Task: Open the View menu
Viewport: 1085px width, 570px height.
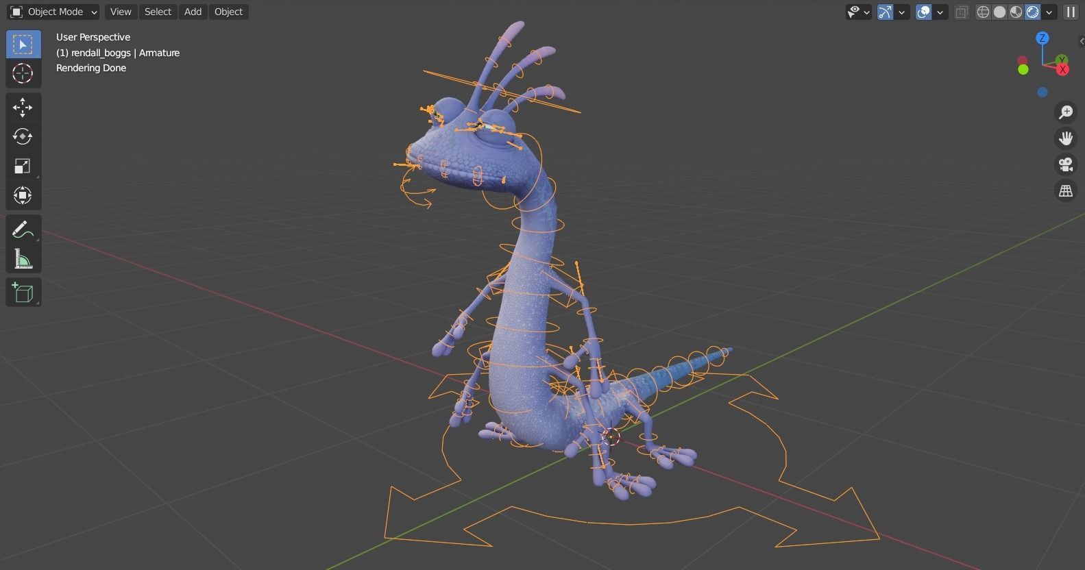Action: pyautogui.click(x=121, y=12)
